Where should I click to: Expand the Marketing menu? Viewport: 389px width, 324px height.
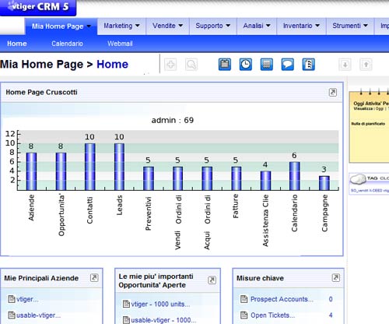point(121,26)
